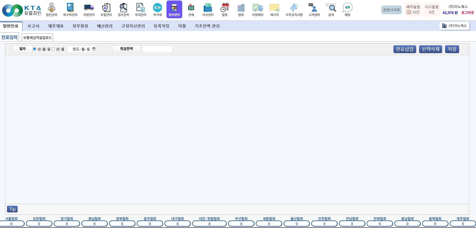Image resolution: width=476 pixels, height=228 pixels.
Task: Click the 현금잔액 input field
Action: [157, 49]
